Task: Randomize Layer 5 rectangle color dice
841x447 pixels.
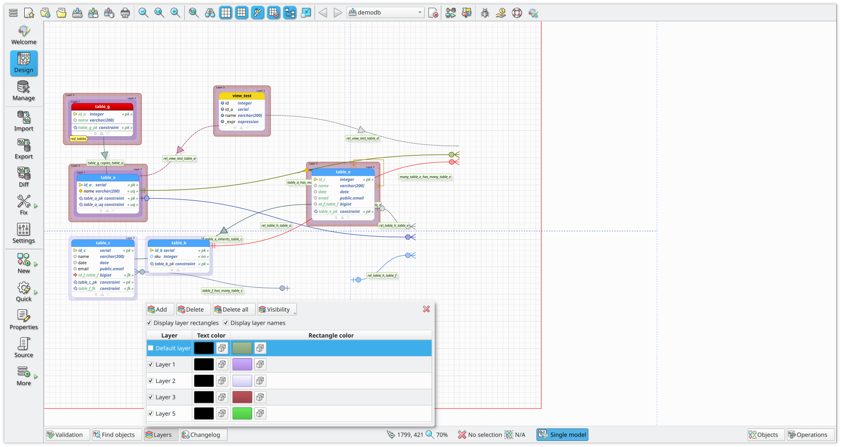Action: (x=260, y=414)
